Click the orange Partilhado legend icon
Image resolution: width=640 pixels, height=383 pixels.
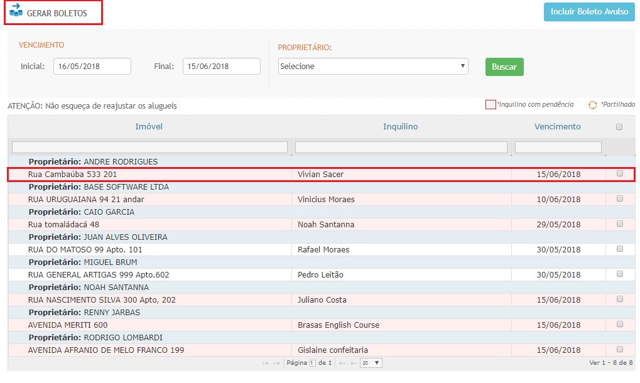(592, 105)
